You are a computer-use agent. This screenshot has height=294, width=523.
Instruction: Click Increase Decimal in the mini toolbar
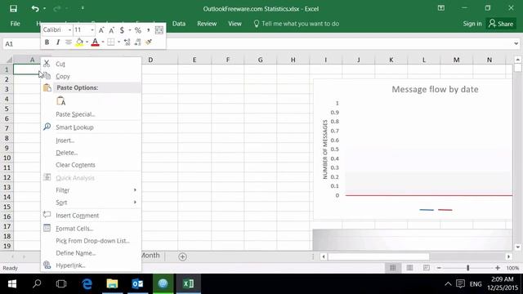click(127, 42)
